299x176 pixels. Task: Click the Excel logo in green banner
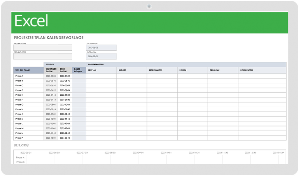[x=31, y=21]
